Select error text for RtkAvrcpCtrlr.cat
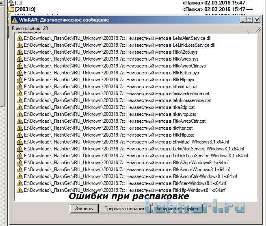 [x=115, y=121]
